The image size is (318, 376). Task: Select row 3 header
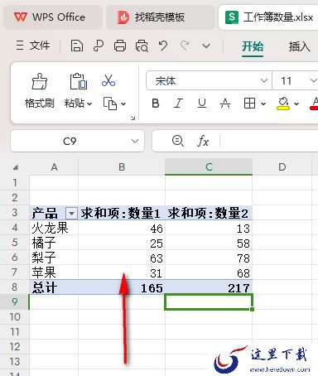(x=15, y=213)
